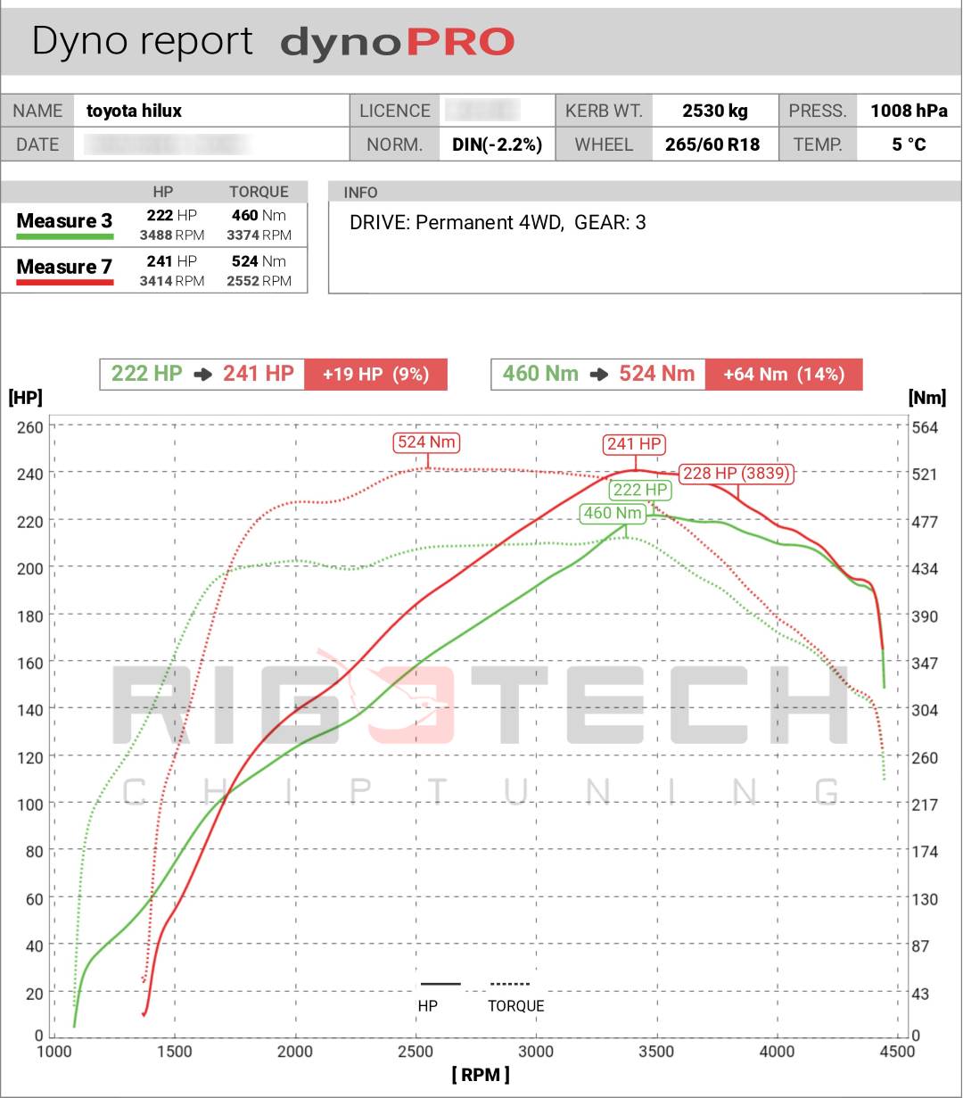Click the 2552 RPM torque value
The height and width of the screenshot is (1098, 963).
coord(259,281)
